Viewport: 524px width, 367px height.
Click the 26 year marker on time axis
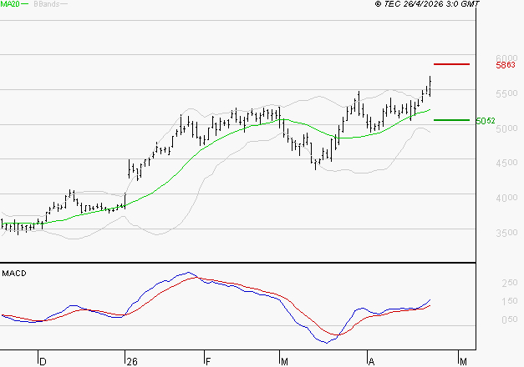[x=132, y=362]
